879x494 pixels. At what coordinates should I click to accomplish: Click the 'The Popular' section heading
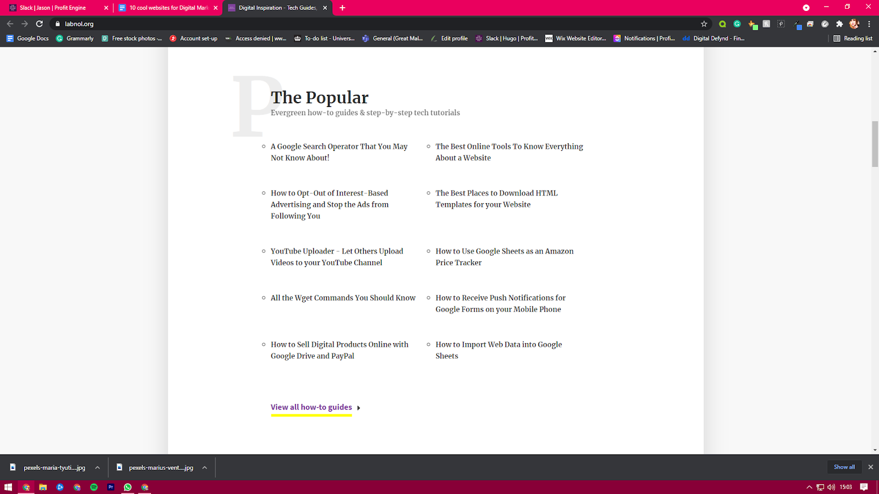point(319,97)
